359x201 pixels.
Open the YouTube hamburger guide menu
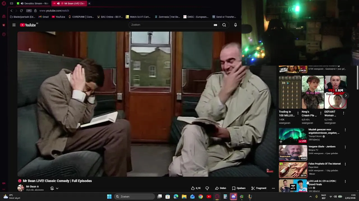coord(14,25)
